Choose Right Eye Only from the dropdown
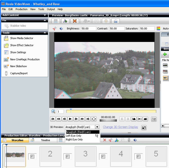The image size is (169, 168). click(x=74, y=140)
